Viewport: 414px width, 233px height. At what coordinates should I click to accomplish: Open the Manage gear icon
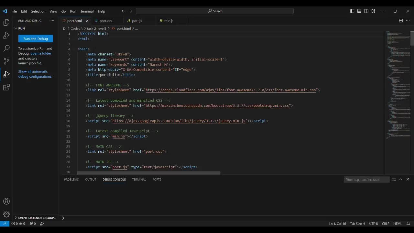pyautogui.click(x=6, y=214)
